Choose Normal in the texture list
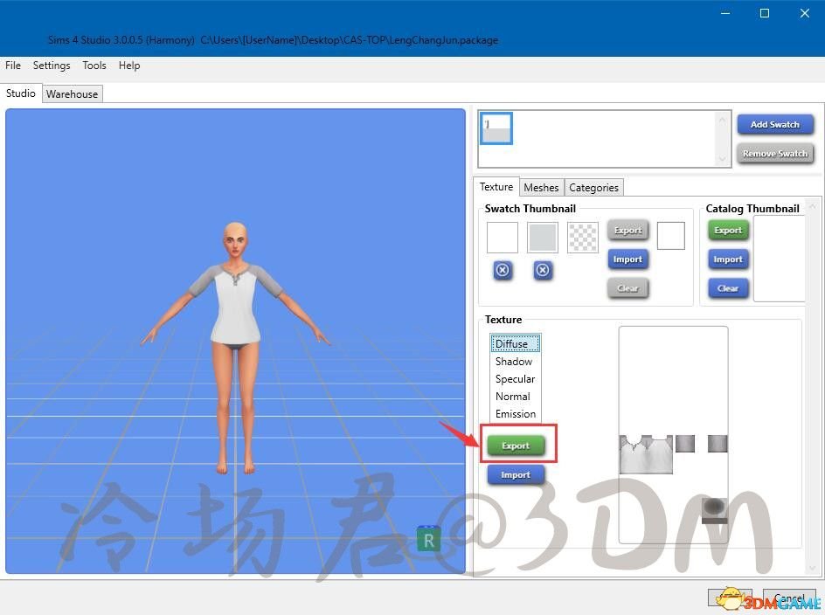This screenshot has width=825, height=615. point(513,397)
